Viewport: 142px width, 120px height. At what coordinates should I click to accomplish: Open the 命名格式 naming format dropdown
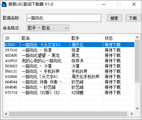tap(48, 28)
